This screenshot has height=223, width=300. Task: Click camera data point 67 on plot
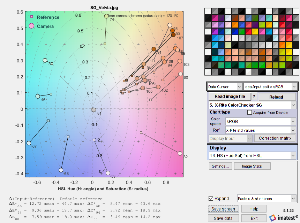coord(29,143)
